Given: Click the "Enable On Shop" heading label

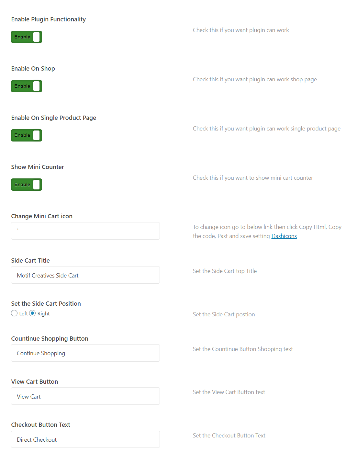Looking at the screenshot, I should [33, 69].
